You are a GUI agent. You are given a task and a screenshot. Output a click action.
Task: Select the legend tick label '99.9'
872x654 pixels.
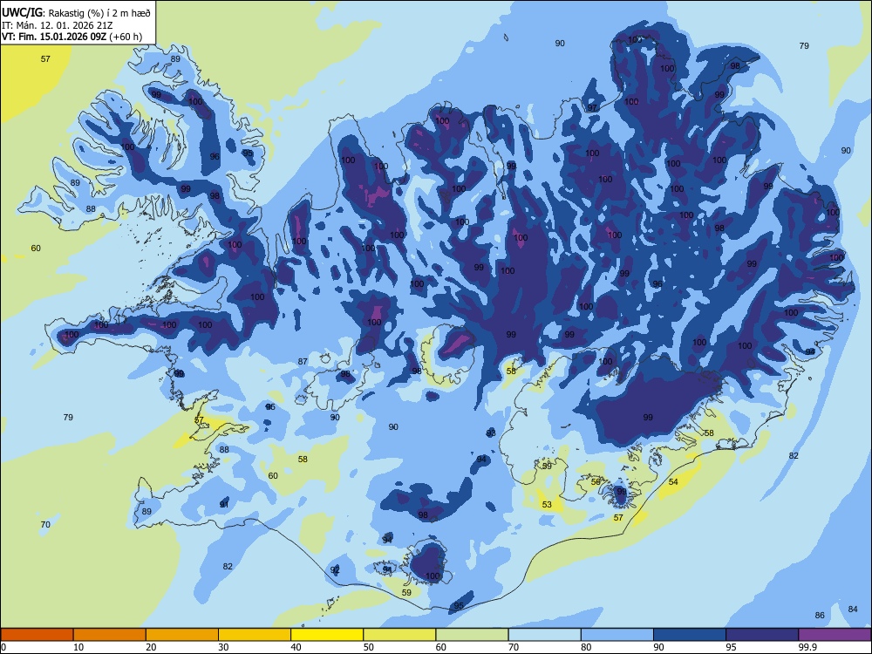tap(807, 647)
